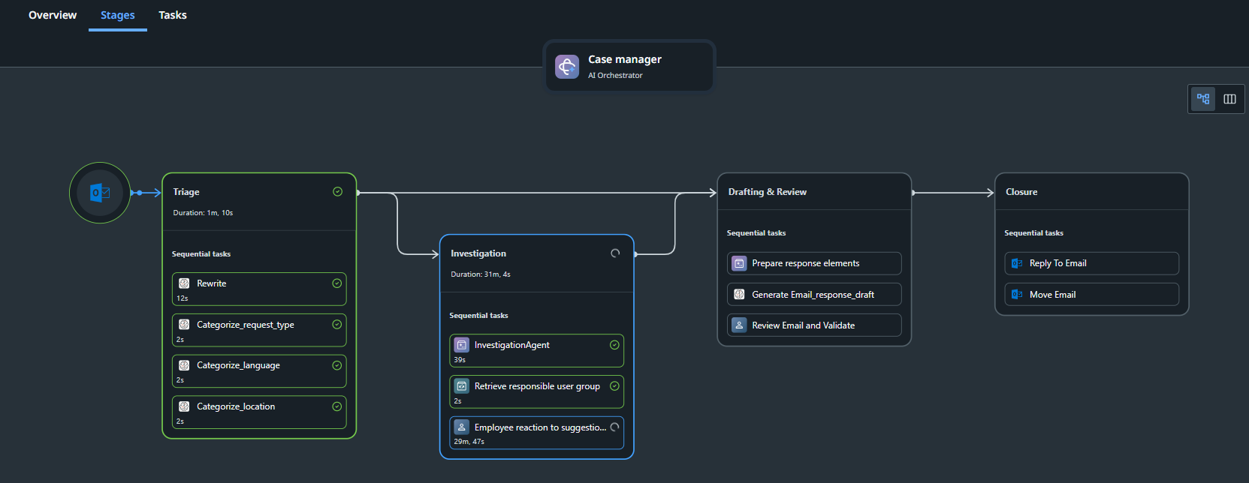Click the '29m, 47s' task duration

[x=469, y=442]
